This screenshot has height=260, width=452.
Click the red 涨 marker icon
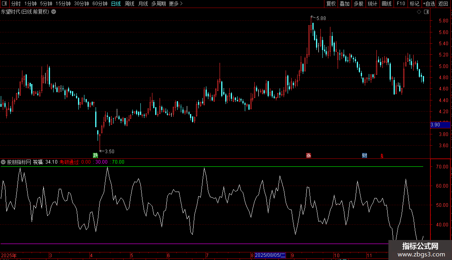[x=308, y=155]
